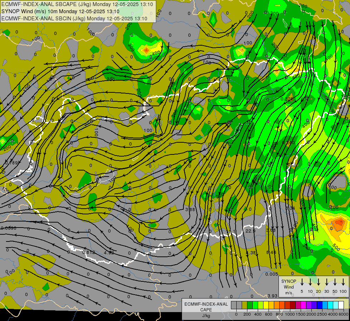Click the map value 1.38
350x321 pixels.
point(251,253)
